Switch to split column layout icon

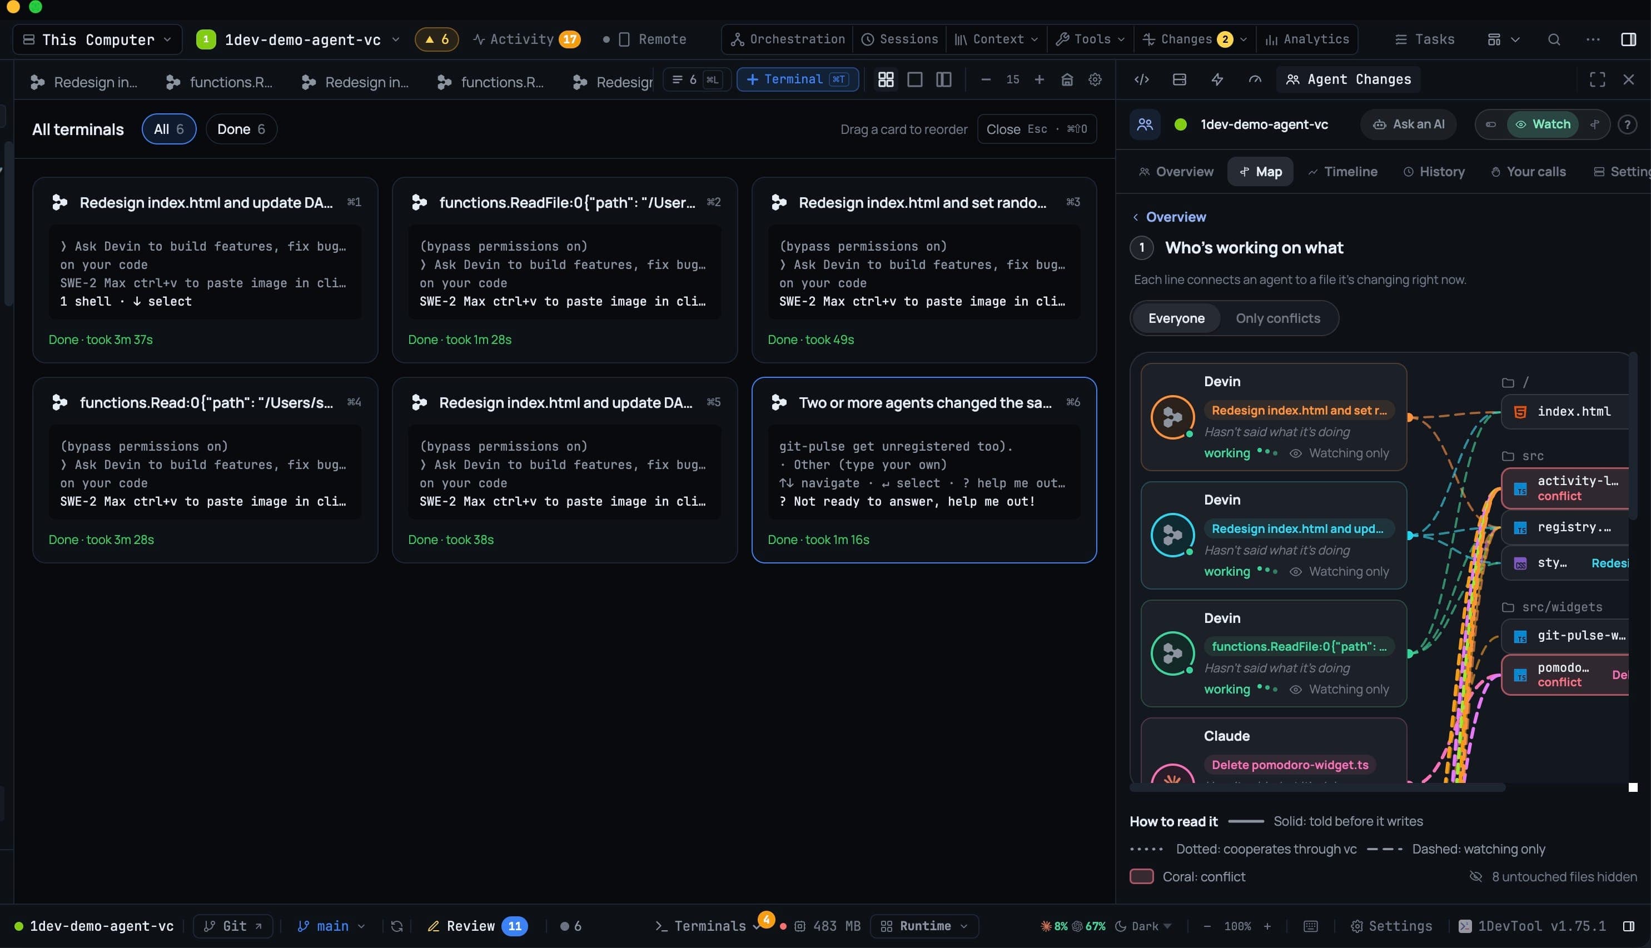pos(944,79)
